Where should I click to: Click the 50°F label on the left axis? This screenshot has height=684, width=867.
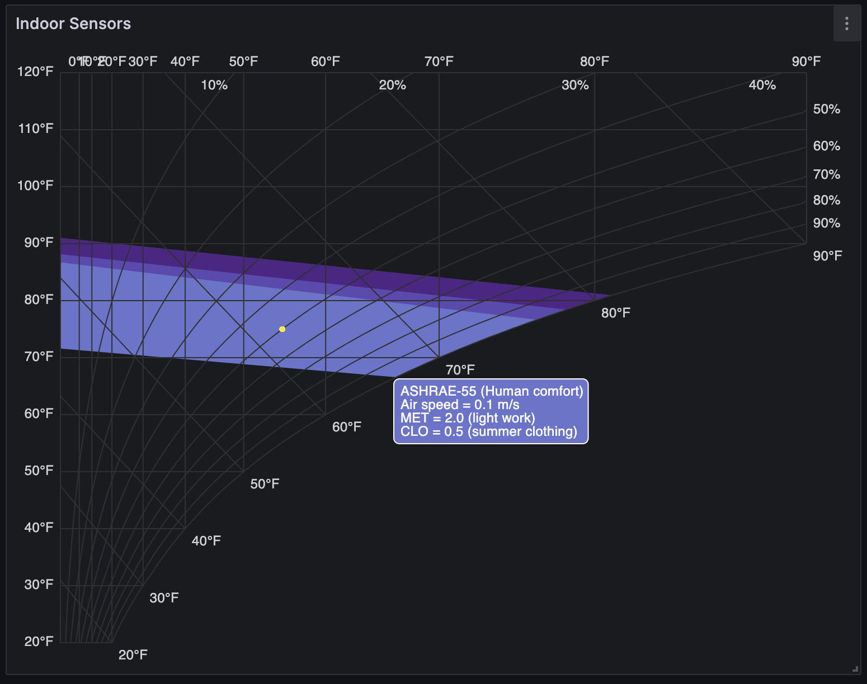(39, 471)
